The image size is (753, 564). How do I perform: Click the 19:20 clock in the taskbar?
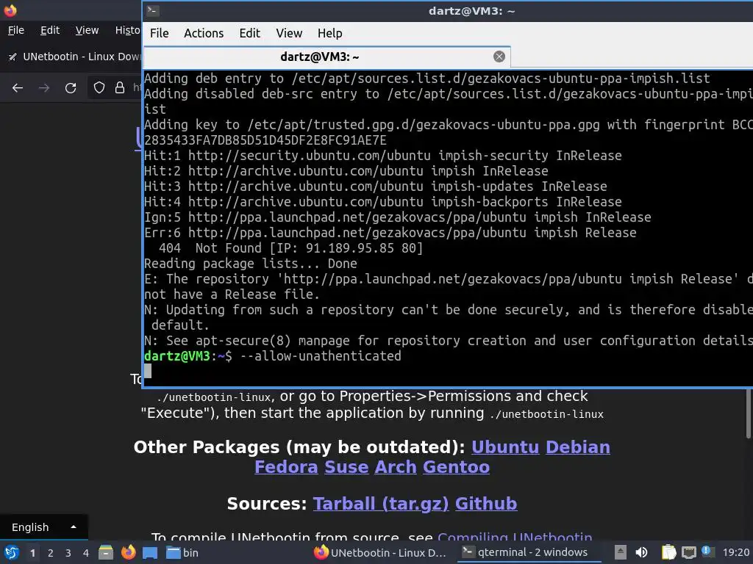[735, 552]
